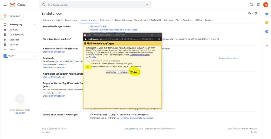Screen dimensions: 271x139
Task: Expand the search options arrow
Action: tap(147, 5)
